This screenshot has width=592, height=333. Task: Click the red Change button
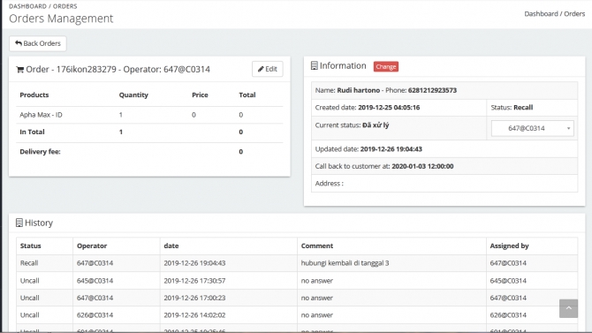pos(386,66)
